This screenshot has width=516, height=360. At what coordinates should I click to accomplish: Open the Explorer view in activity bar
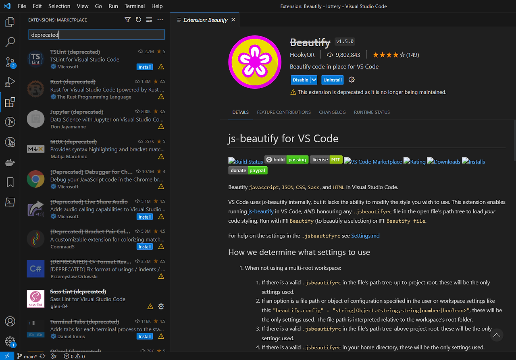coord(10,22)
